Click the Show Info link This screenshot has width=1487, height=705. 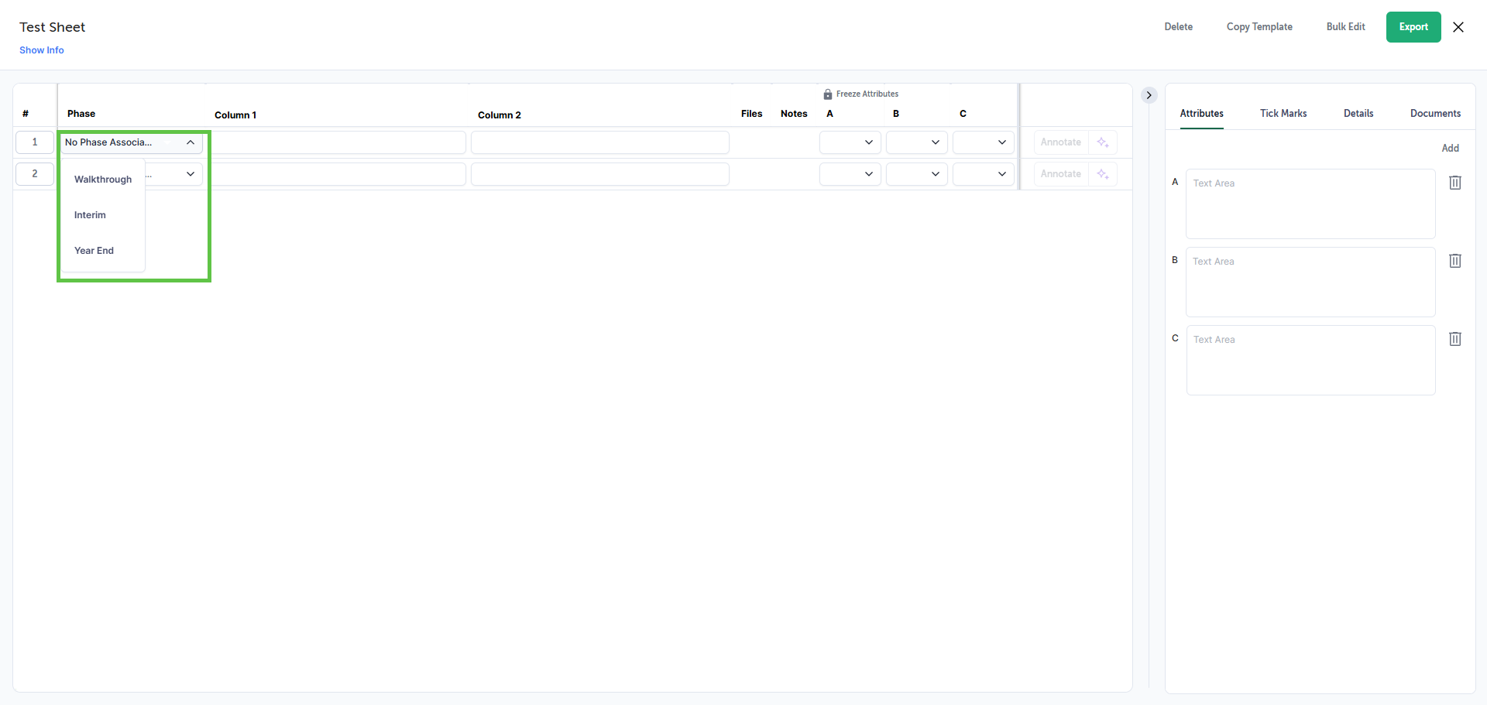point(42,50)
